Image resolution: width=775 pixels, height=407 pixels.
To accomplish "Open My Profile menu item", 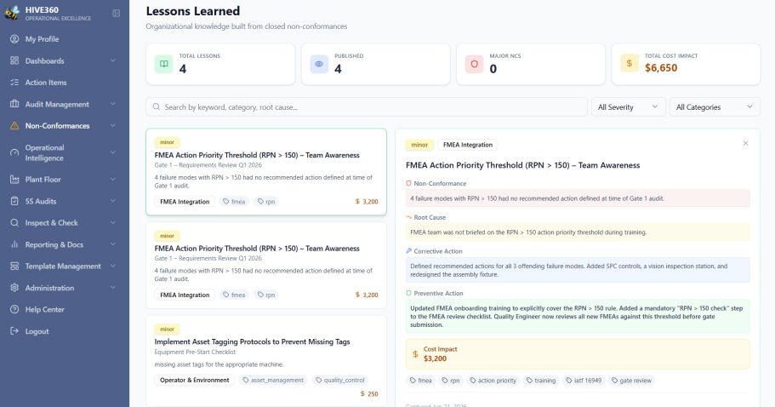I will point(65,39).
